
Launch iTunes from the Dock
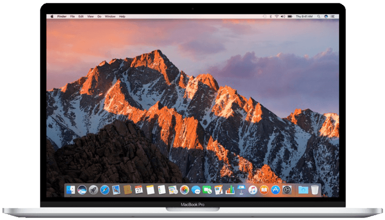click(x=253, y=190)
